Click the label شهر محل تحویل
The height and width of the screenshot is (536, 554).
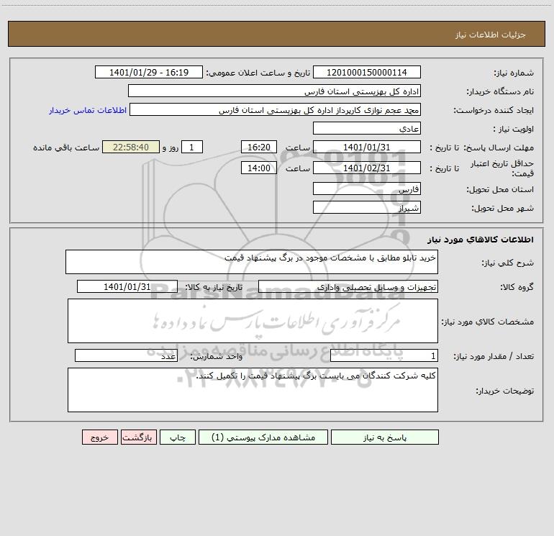[503, 208]
